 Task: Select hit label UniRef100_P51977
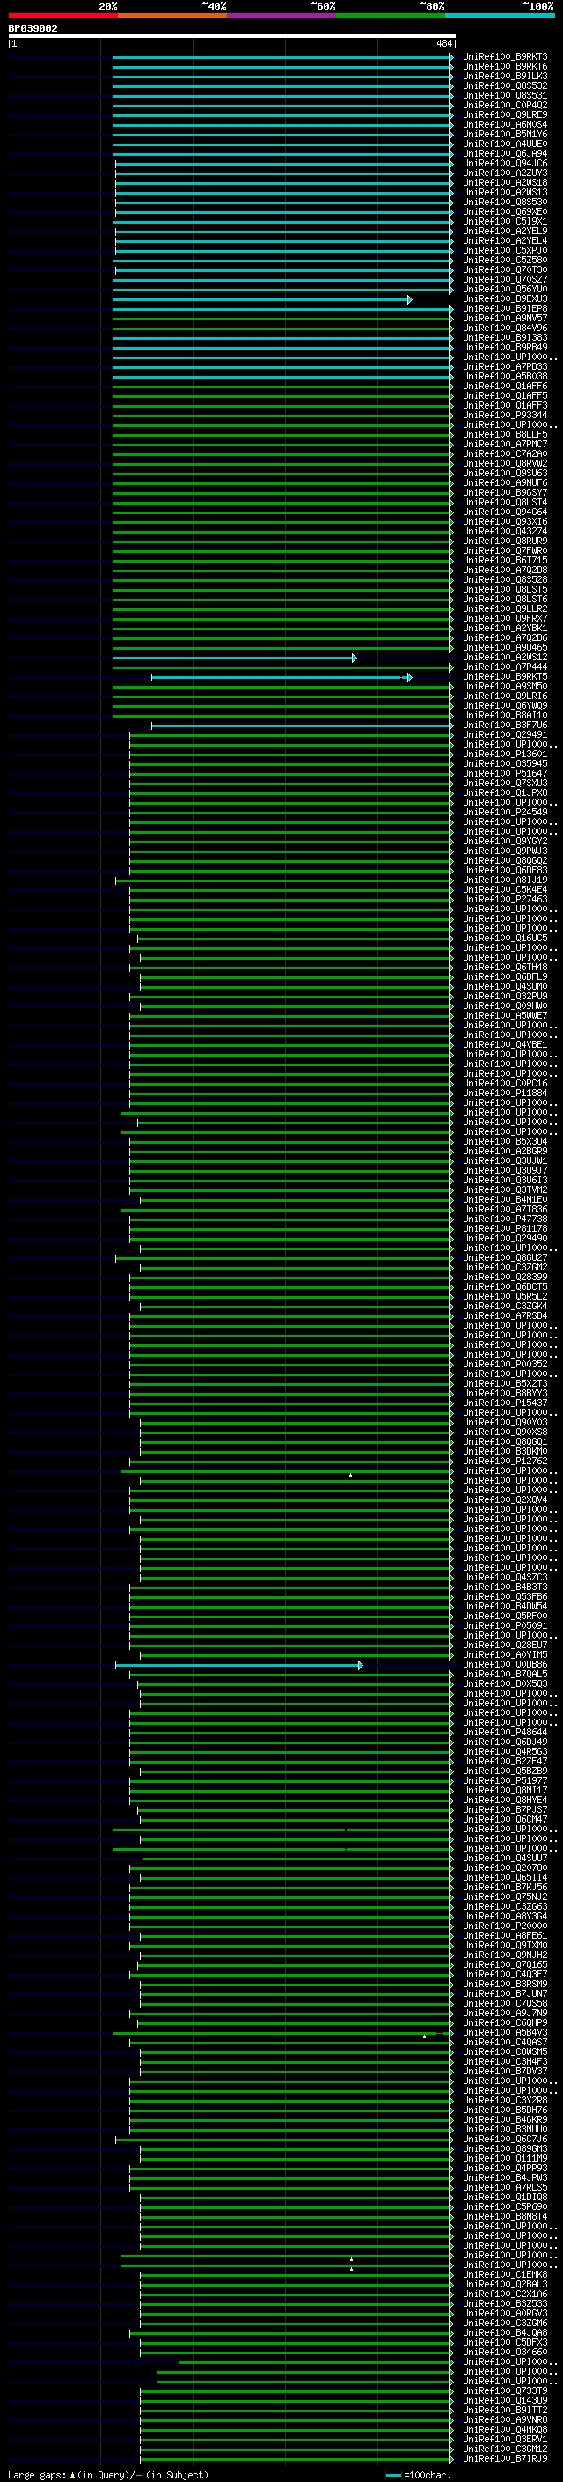pos(505,1780)
